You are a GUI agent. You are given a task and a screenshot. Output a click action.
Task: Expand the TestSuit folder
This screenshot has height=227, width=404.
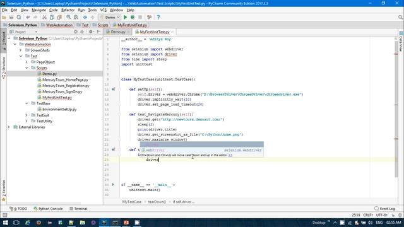pos(27,115)
